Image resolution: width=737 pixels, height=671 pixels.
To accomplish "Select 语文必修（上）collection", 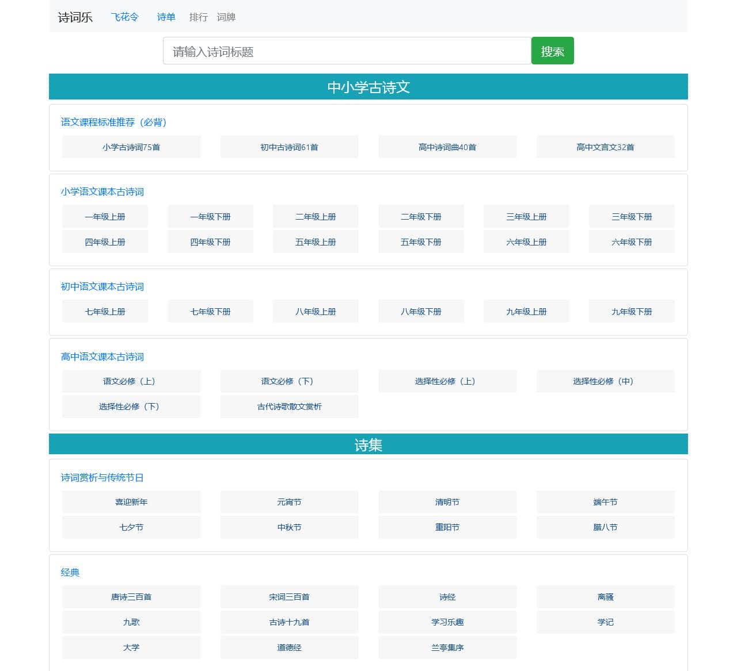I will (x=131, y=381).
